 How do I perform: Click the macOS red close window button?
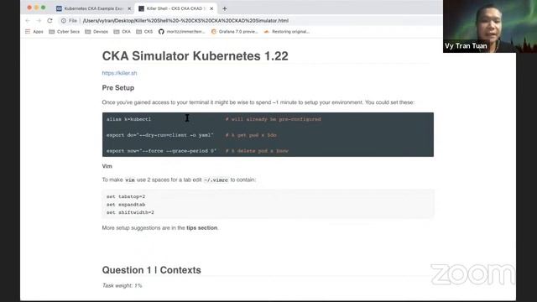click(29, 8)
